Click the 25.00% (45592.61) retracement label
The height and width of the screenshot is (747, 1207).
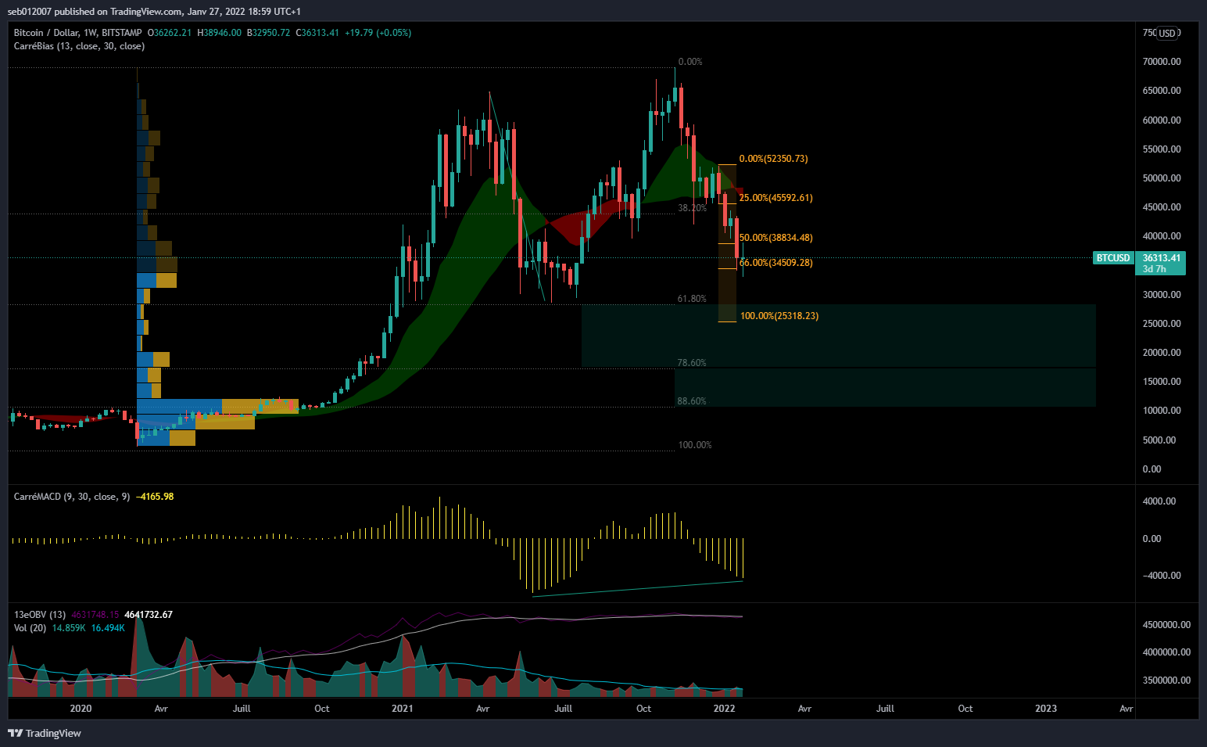[775, 198]
